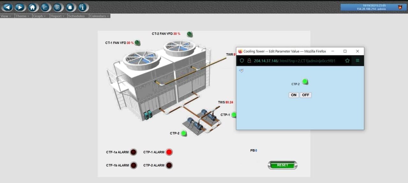
Task: Toggle the CT-2 FAN VFD indicator
Action: (190, 34)
